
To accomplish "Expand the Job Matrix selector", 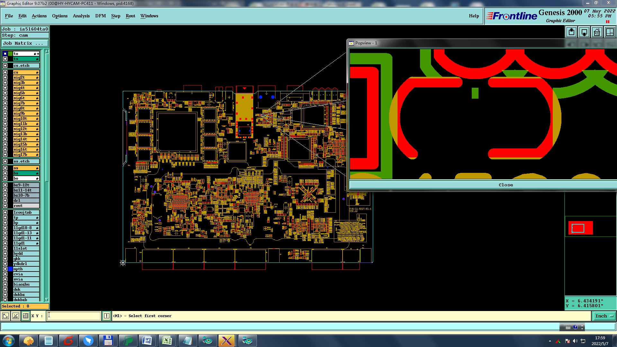I will pos(25,43).
